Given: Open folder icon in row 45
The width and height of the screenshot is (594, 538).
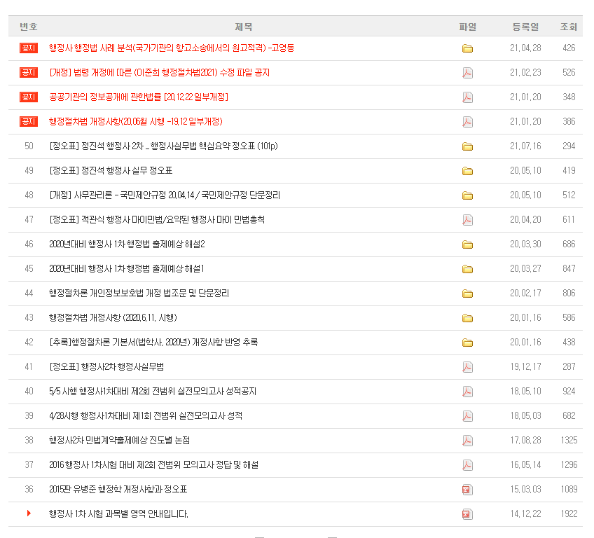Looking at the screenshot, I should (x=467, y=270).
